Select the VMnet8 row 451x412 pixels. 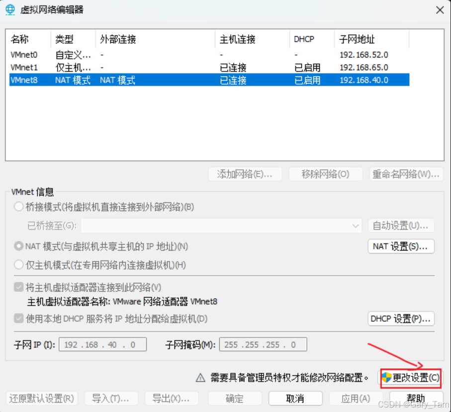[209, 80]
